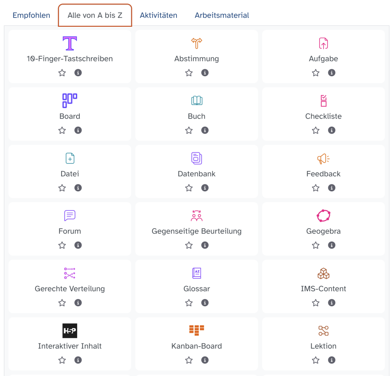The height and width of the screenshot is (376, 392).
Task: Open the Board activity icon
Action: [70, 100]
